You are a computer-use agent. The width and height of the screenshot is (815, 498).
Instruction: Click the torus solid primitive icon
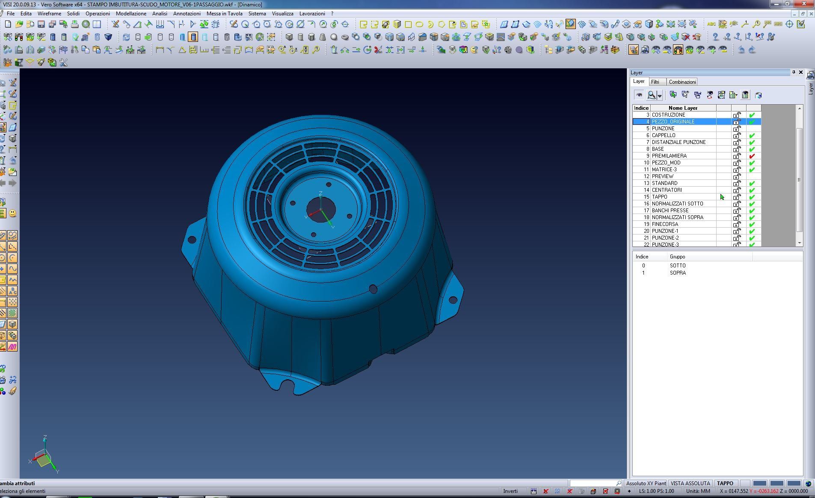(x=345, y=37)
